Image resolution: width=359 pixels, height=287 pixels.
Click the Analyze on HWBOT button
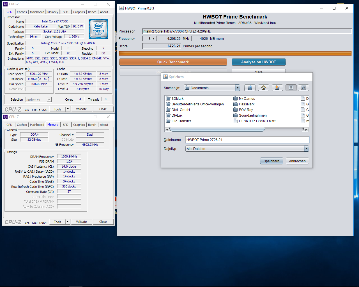tap(259, 62)
